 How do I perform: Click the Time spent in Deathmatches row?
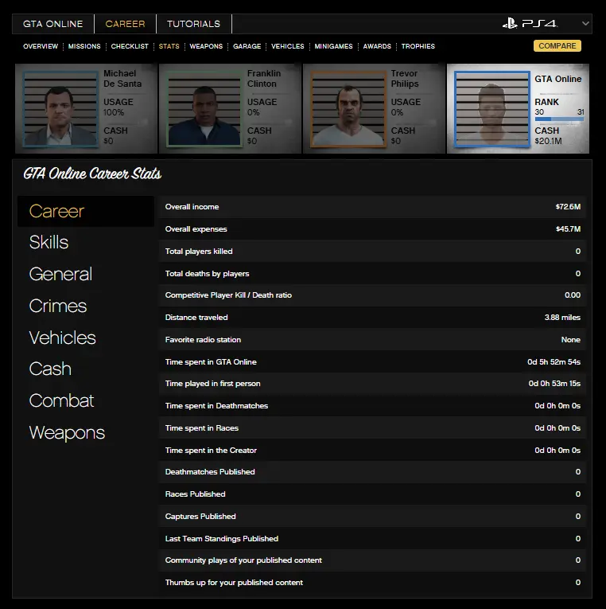[x=372, y=405]
